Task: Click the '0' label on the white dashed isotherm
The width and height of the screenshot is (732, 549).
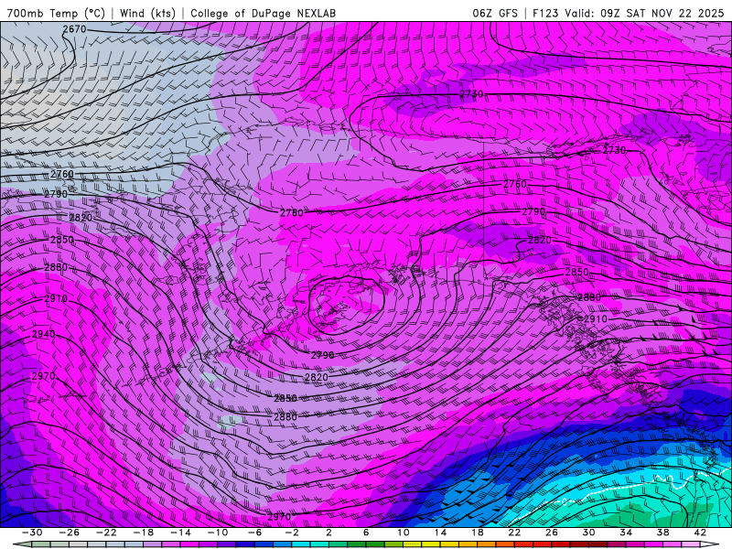Action: point(564,501)
